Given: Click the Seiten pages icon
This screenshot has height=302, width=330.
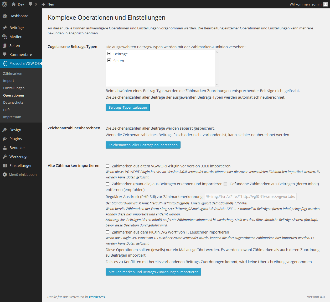Looking at the screenshot, I should [5, 46].
